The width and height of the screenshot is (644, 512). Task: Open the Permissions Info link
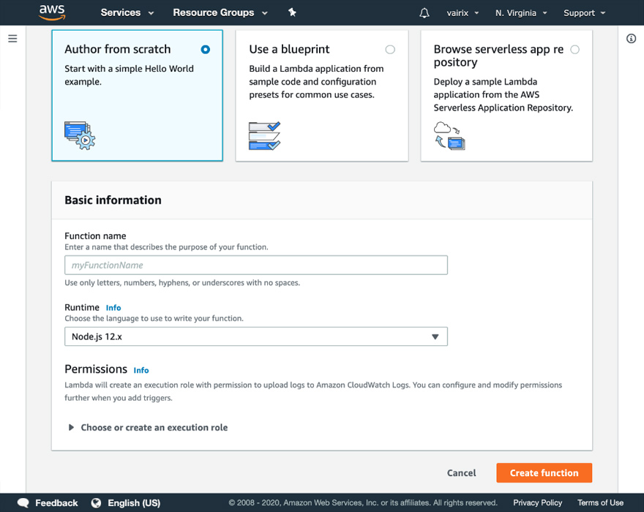[x=141, y=370]
